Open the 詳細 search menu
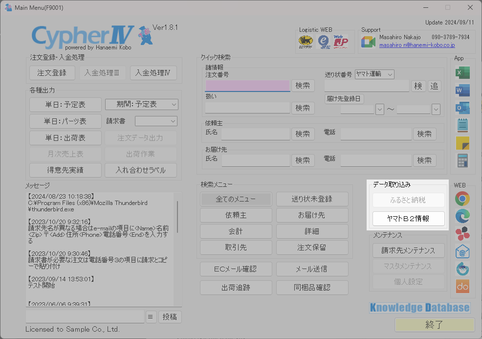The width and height of the screenshot is (482, 339). pyautogui.click(x=312, y=231)
